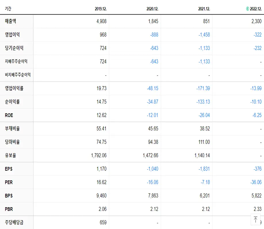Screen dimensions: 264x229
Task: Click the green E estimate icon near 2022.12.
Action: click(248, 9)
